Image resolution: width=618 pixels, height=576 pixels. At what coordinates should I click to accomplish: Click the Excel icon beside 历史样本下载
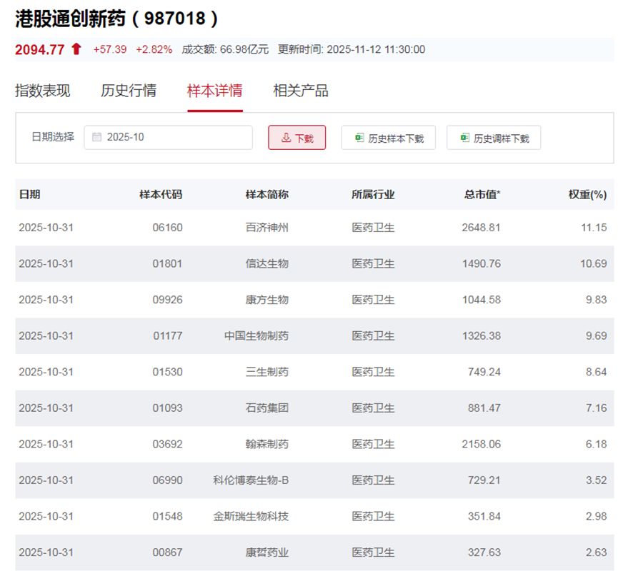click(x=359, y=138)
